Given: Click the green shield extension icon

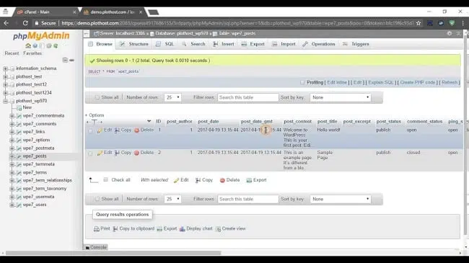Looking at the screenshot, I should [x=452, y=23].
